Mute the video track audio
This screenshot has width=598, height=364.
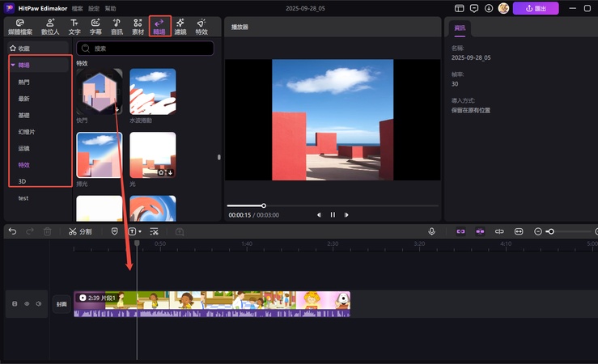[38, 304]
